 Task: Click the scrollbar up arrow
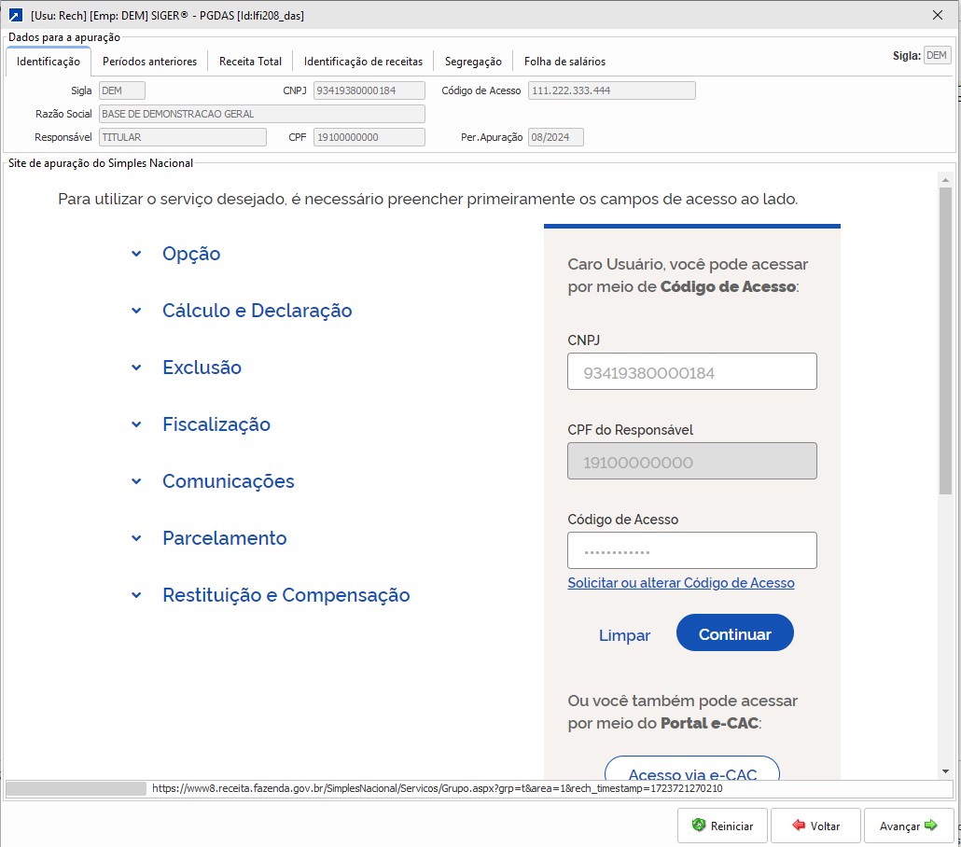[945, 180]
